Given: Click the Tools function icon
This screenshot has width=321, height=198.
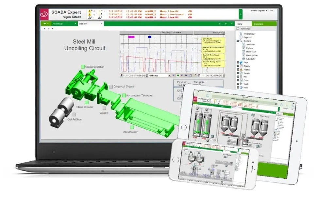Looking at the screenshot, I should point(241,84).
